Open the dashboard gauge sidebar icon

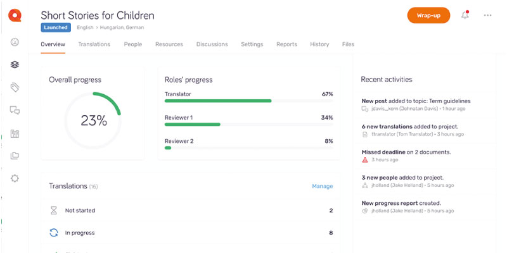pyautogui.click(x=15, y=42)
